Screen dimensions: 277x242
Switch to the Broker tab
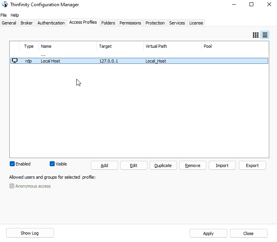[27, 23]
